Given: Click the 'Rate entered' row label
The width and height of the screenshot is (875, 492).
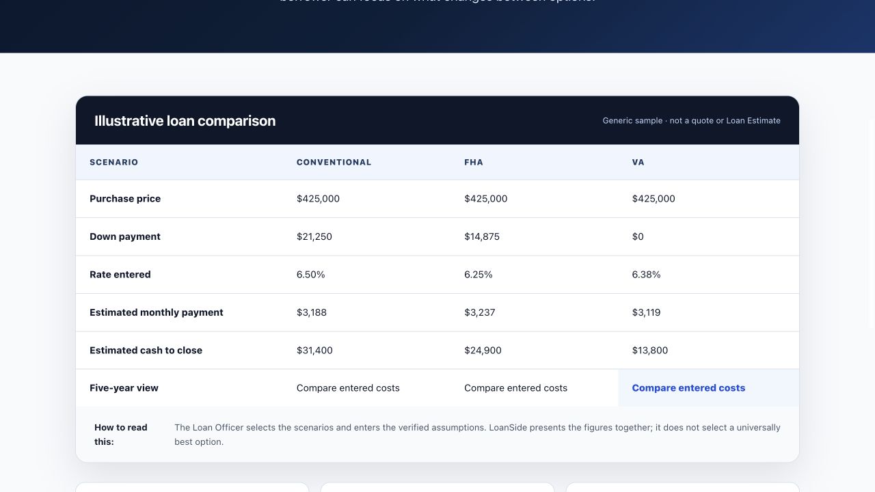Looking at the screenshot, I should [x=120, y=275].
